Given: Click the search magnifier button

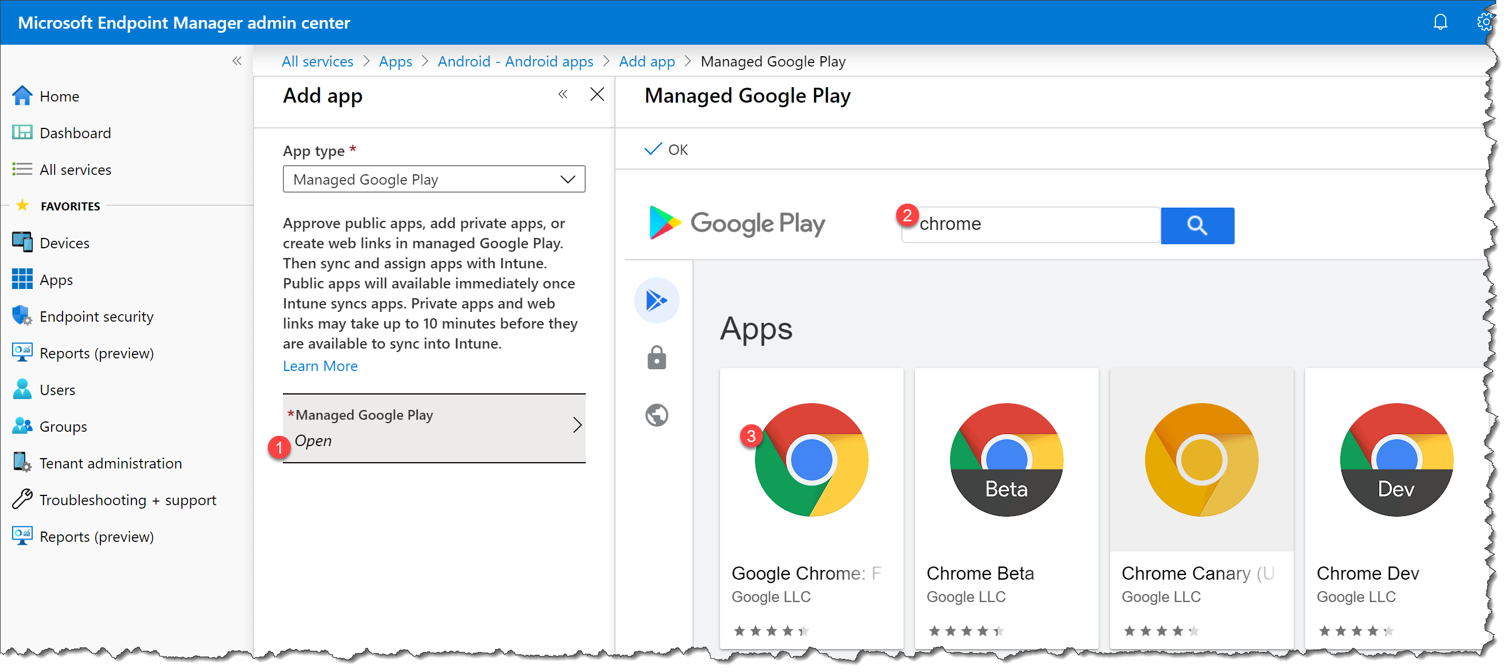Looking at the screenshot, I should 1197,225.
